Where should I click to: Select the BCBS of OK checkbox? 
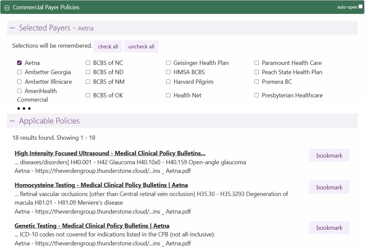[88, 95]
